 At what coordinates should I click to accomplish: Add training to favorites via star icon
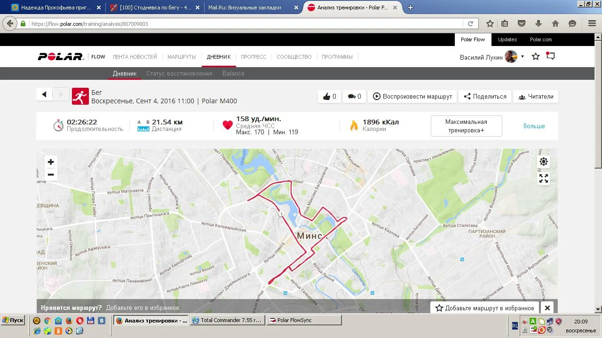click(535, 57)
